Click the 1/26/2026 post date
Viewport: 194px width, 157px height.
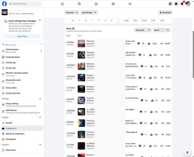pyautogui.click(x=71, y=111)
